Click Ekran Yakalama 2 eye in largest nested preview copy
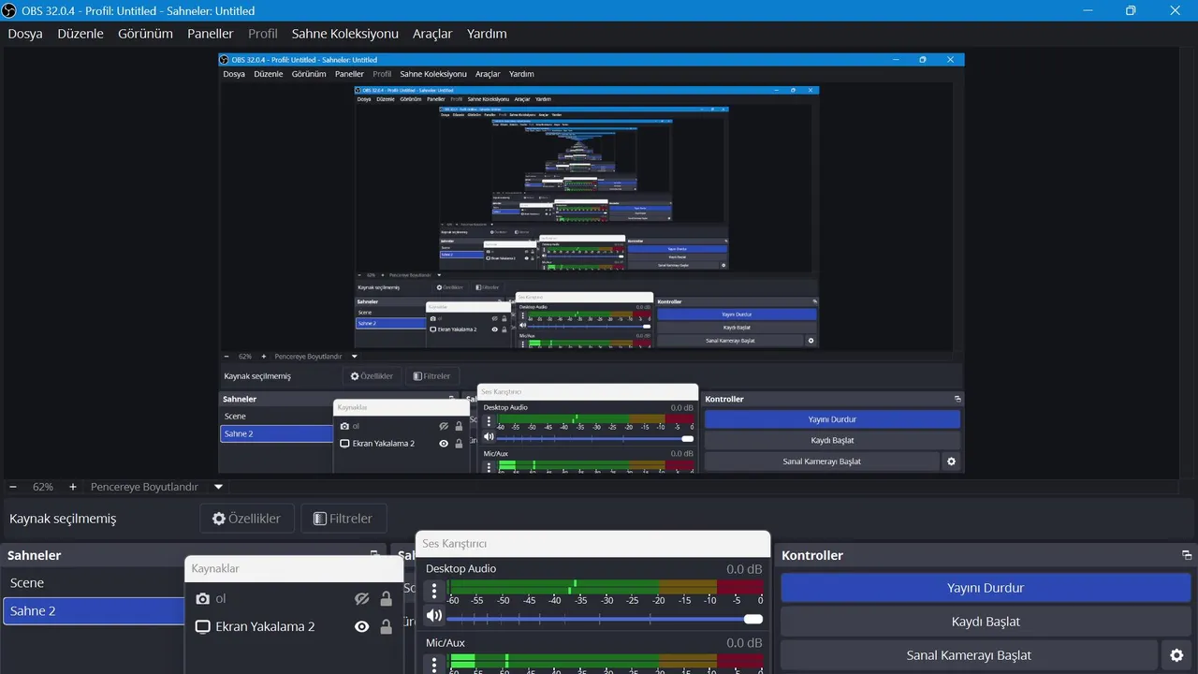Screen dimensions: 1198x674 444,444
